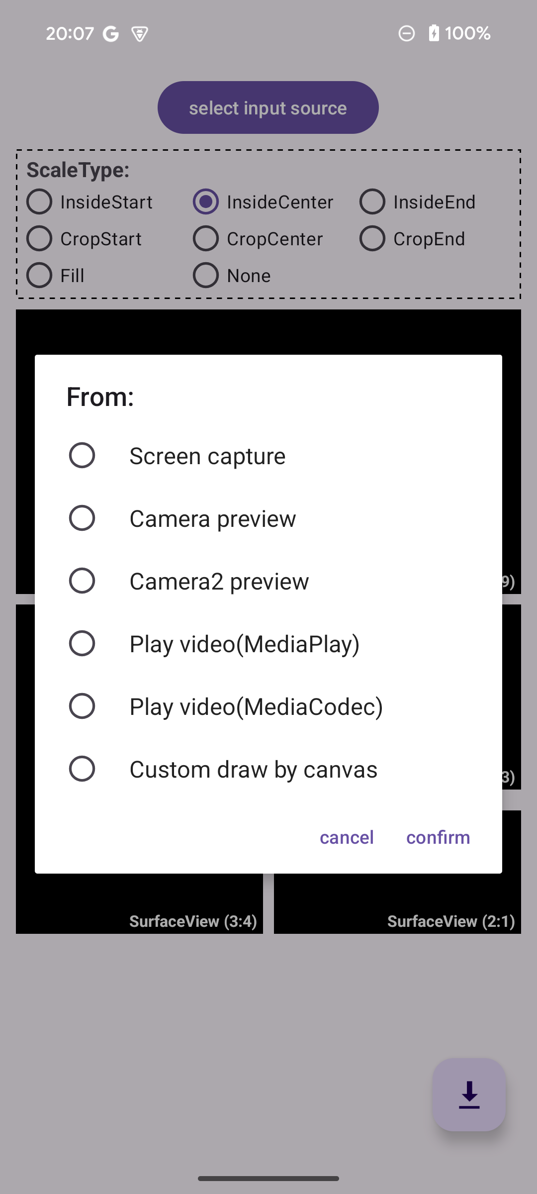Choose Play video(MediaCodec) option

[268, 706]
